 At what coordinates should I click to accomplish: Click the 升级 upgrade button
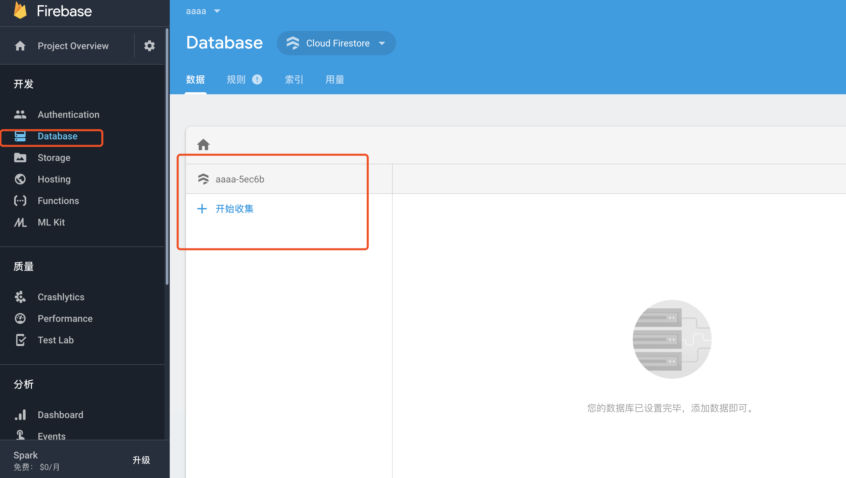pyautogui.click(x=141, y=460)
